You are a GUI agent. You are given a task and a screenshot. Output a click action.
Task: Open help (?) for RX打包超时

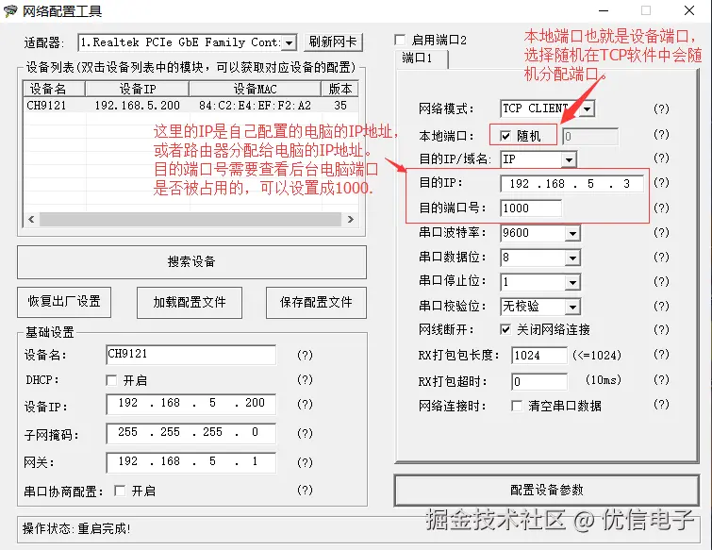661,379
